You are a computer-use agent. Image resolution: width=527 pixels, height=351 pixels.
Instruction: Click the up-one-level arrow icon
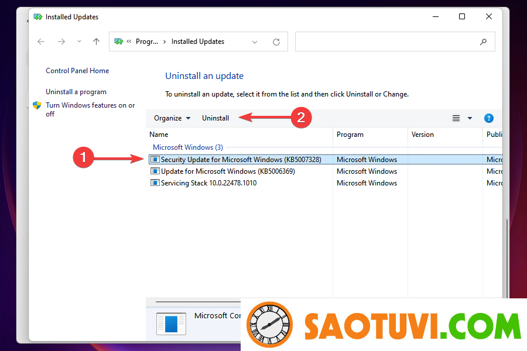96,42
